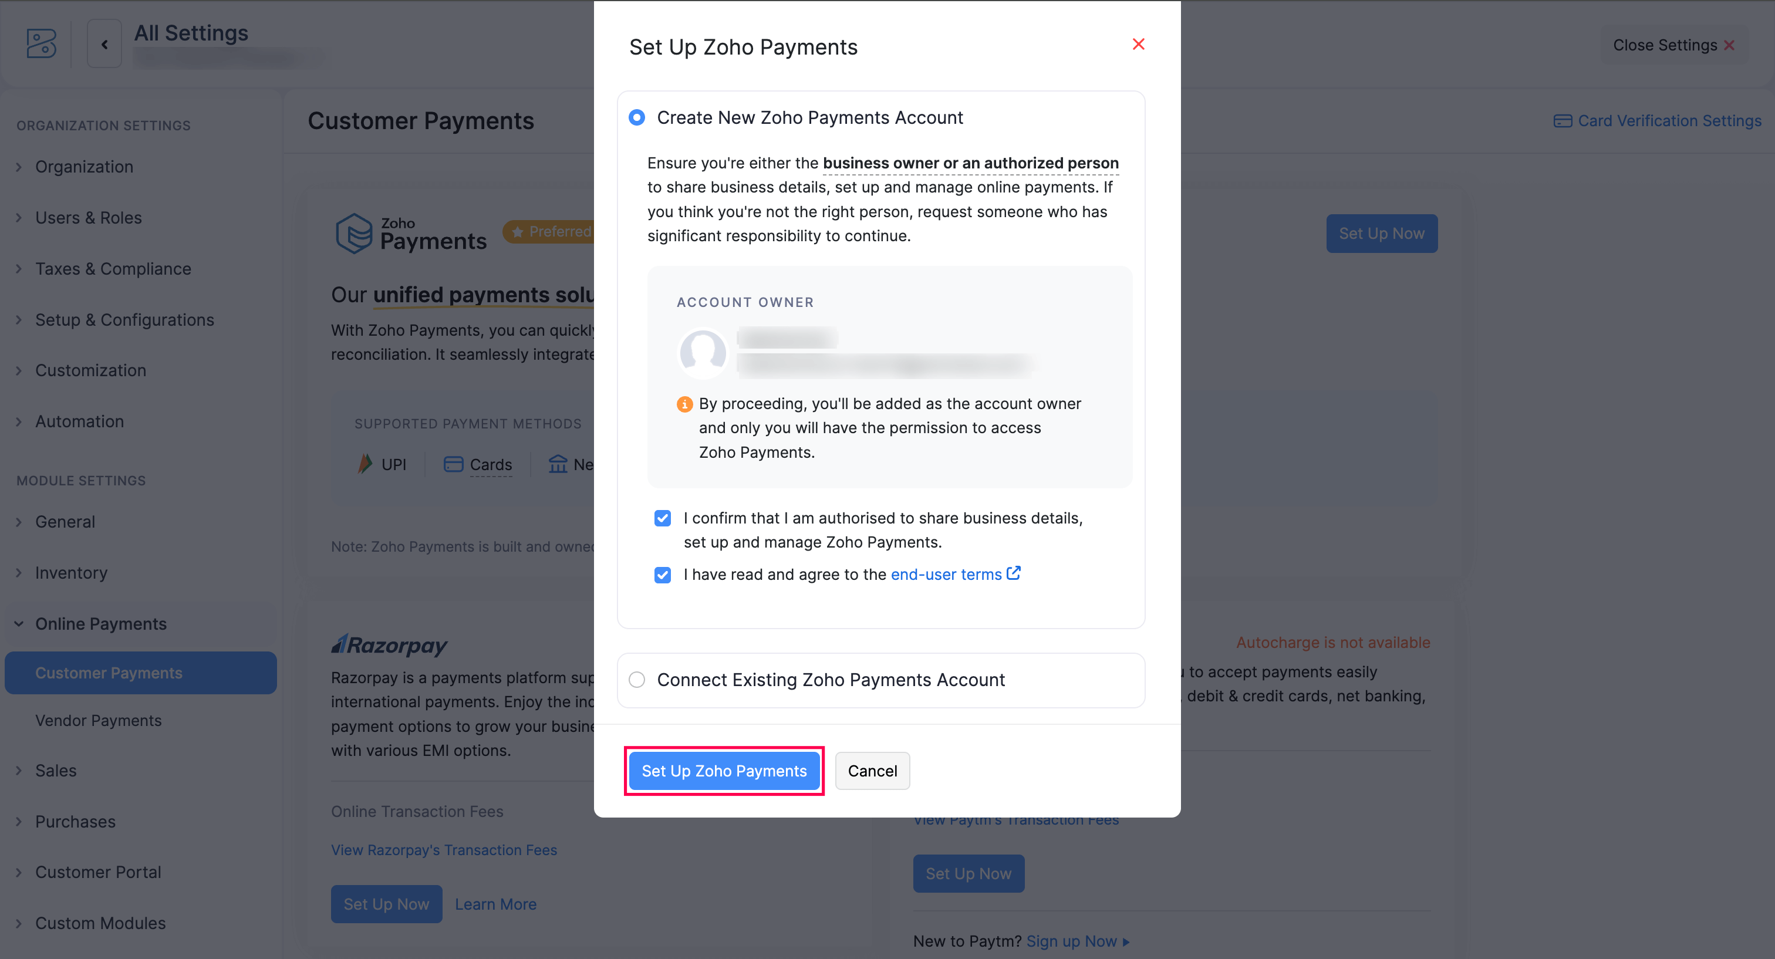Expand the Organization settings section
Image resolution: width=1775 pixels, height=959 pixels.
[84, 167]
